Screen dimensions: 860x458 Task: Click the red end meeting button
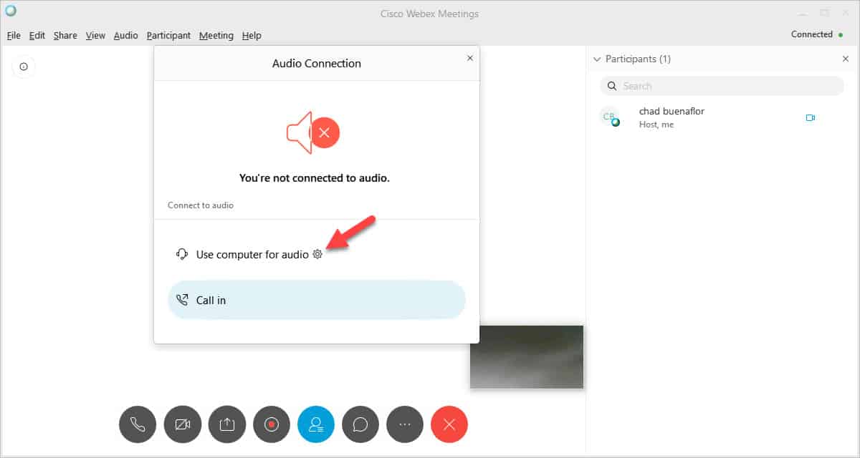449,424
